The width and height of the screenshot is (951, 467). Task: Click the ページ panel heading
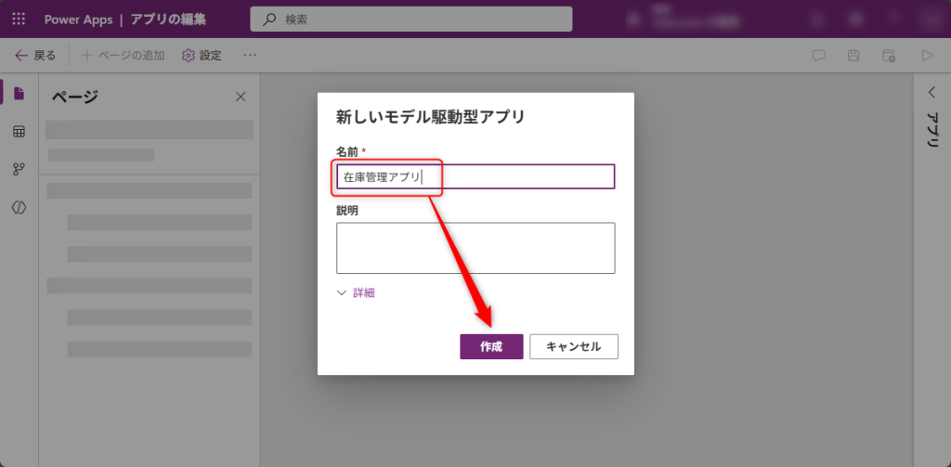pyautogui.click(x=74, y=97)
